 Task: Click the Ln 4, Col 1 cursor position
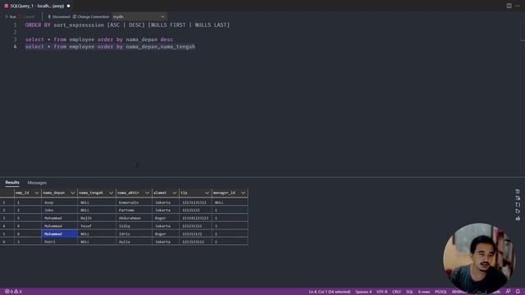tap(330, 292)
